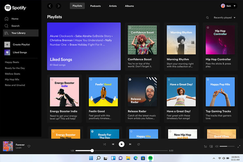Click the playlist search magnifier icon
243x162 pixels.
pos(207,18)
